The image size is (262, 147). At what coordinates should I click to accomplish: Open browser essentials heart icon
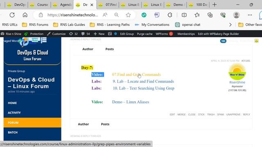(223, 15)
